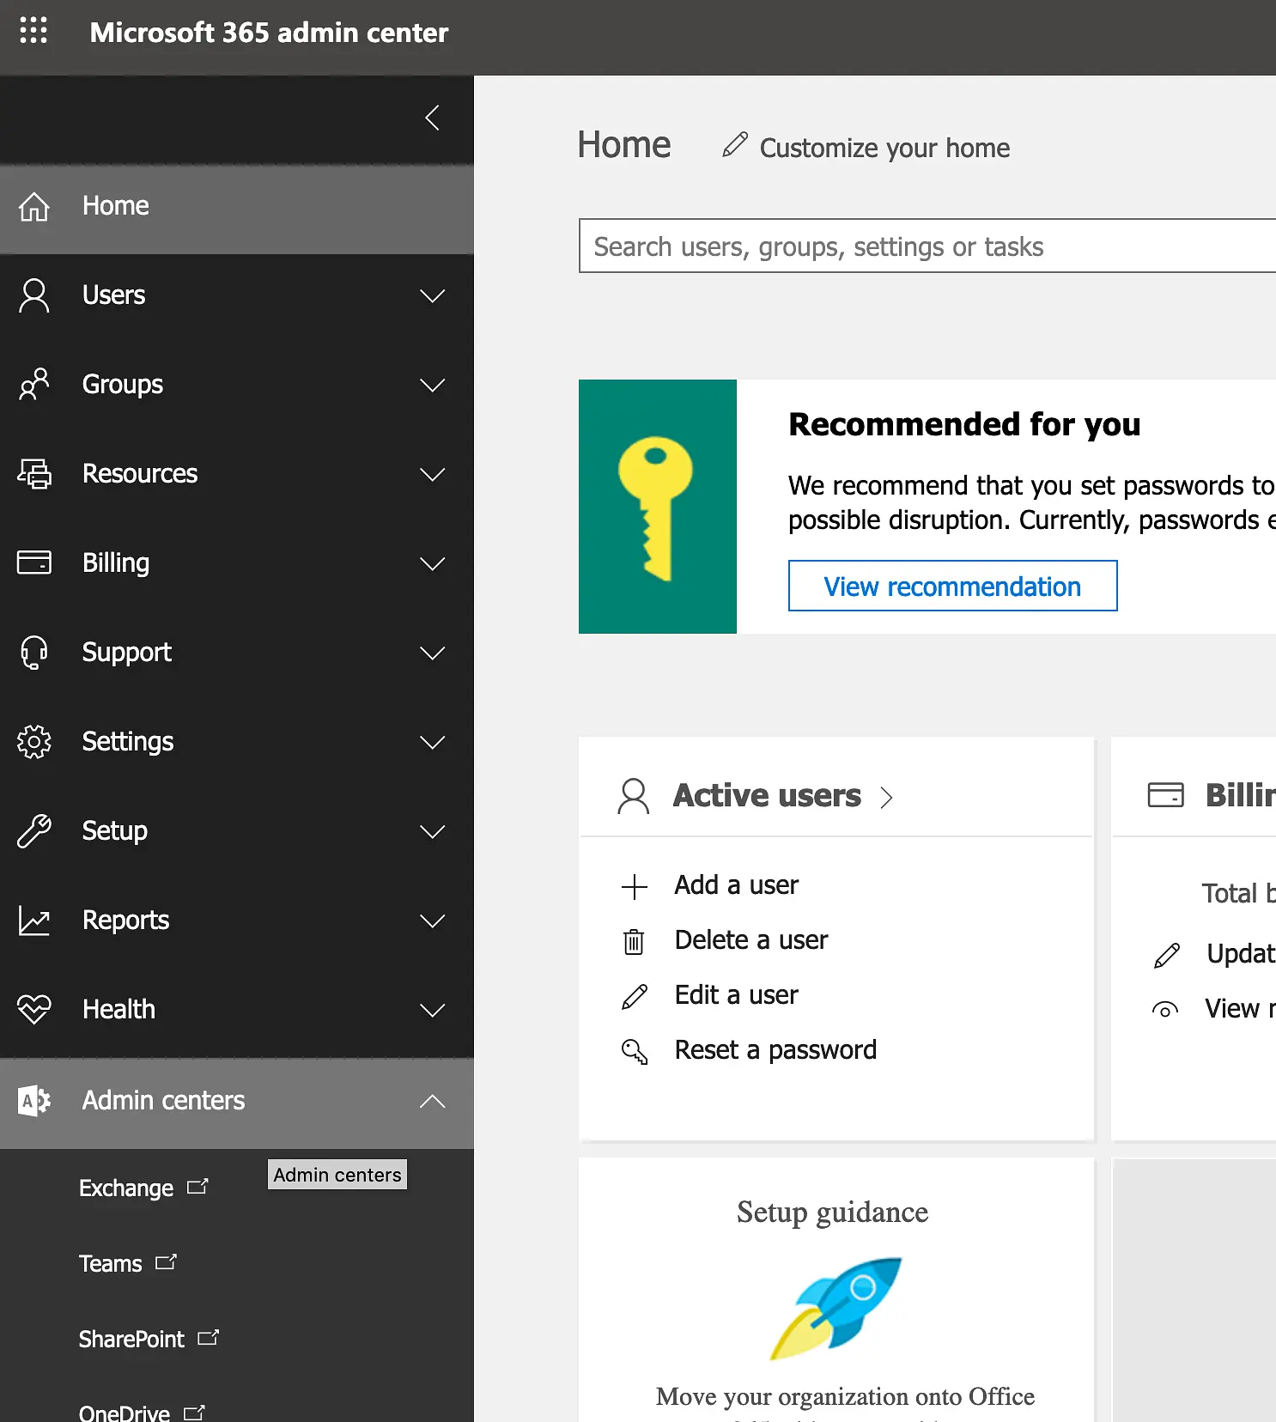Expand the Reports menu chevron
This screenshot has width=1276, height=1422.
[x=432, y=921]
